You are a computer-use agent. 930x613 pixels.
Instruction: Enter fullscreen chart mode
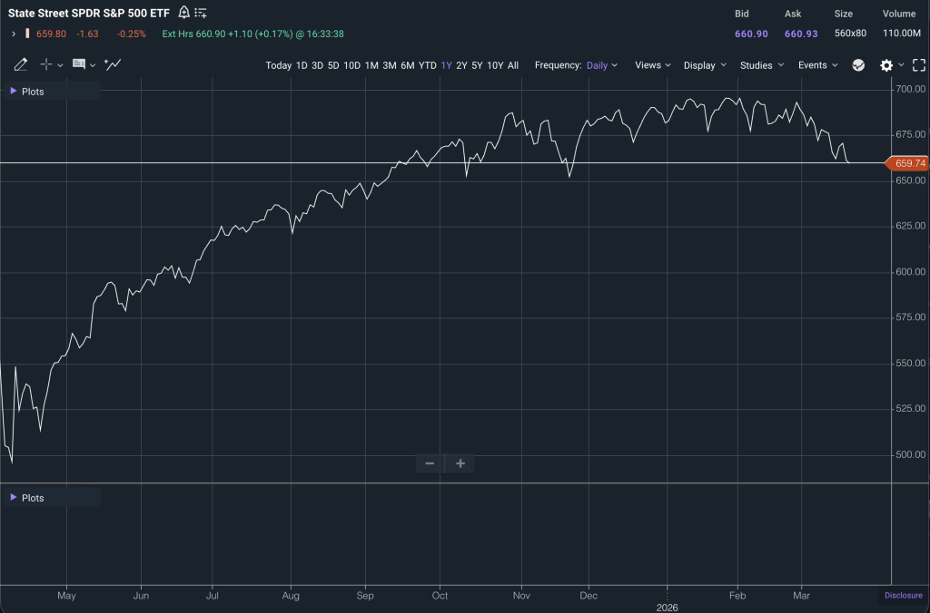coord(919,65)
